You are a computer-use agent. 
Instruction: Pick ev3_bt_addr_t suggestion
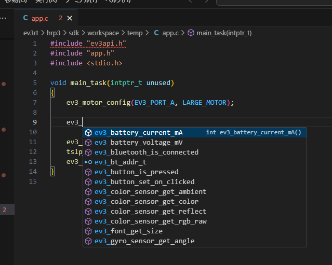[195, 162]
